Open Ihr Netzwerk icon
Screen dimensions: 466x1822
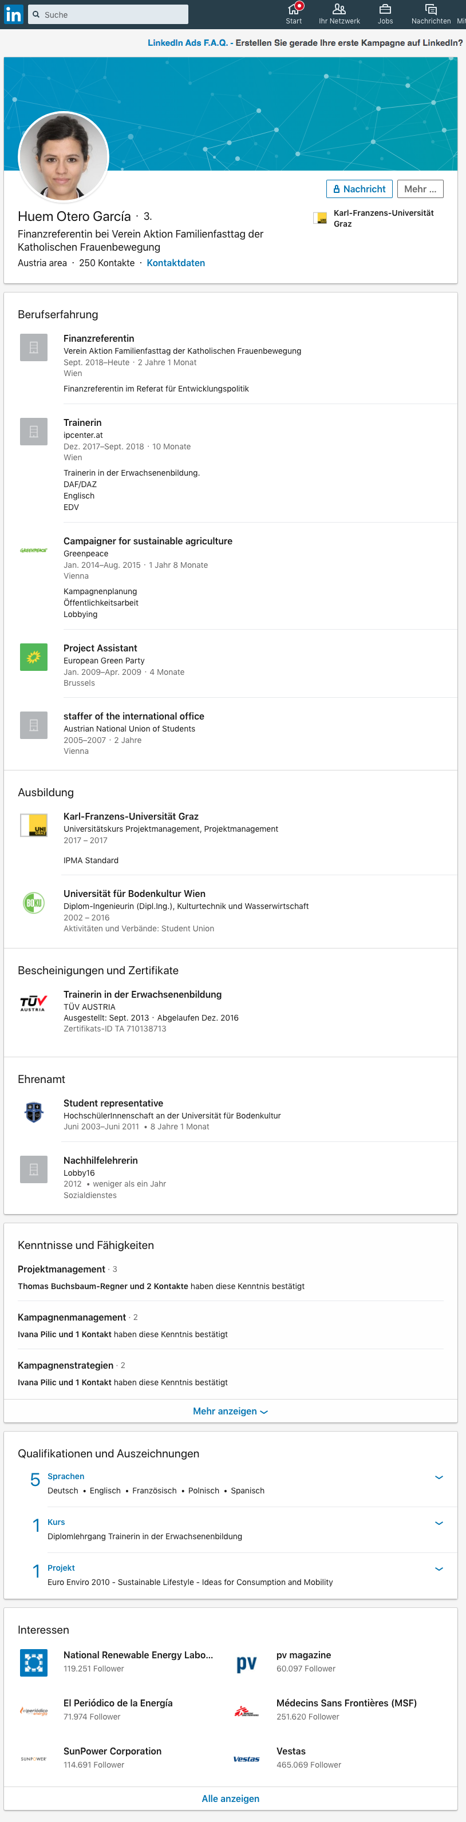pos(339,9)
